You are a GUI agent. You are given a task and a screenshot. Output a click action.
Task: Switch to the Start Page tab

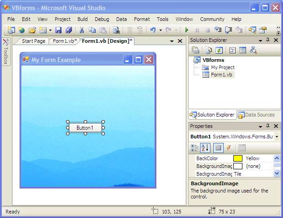33,41
